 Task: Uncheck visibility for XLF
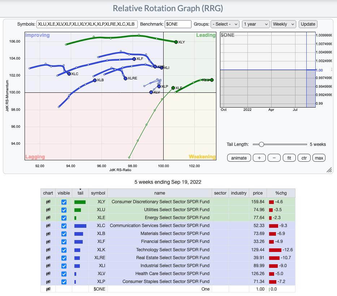pyautogui.click(x=64, y=241)
